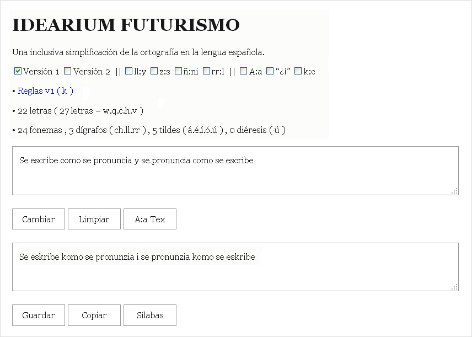472x337 pixels.
Task: Toggle the ll:y checkbox
Action: tap(128, 71)
